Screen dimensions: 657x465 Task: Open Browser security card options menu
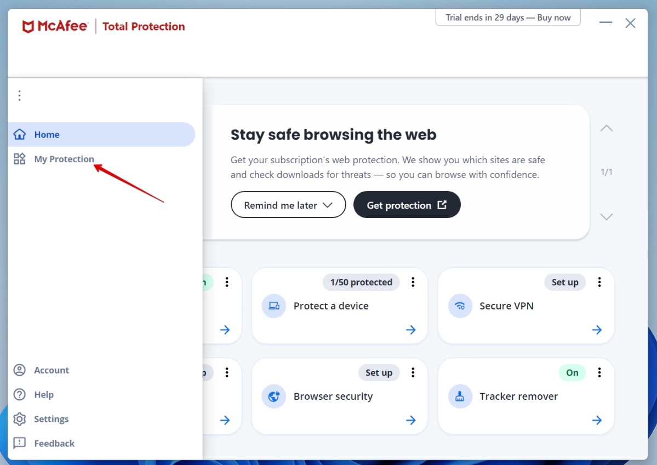tap(413, 372)
